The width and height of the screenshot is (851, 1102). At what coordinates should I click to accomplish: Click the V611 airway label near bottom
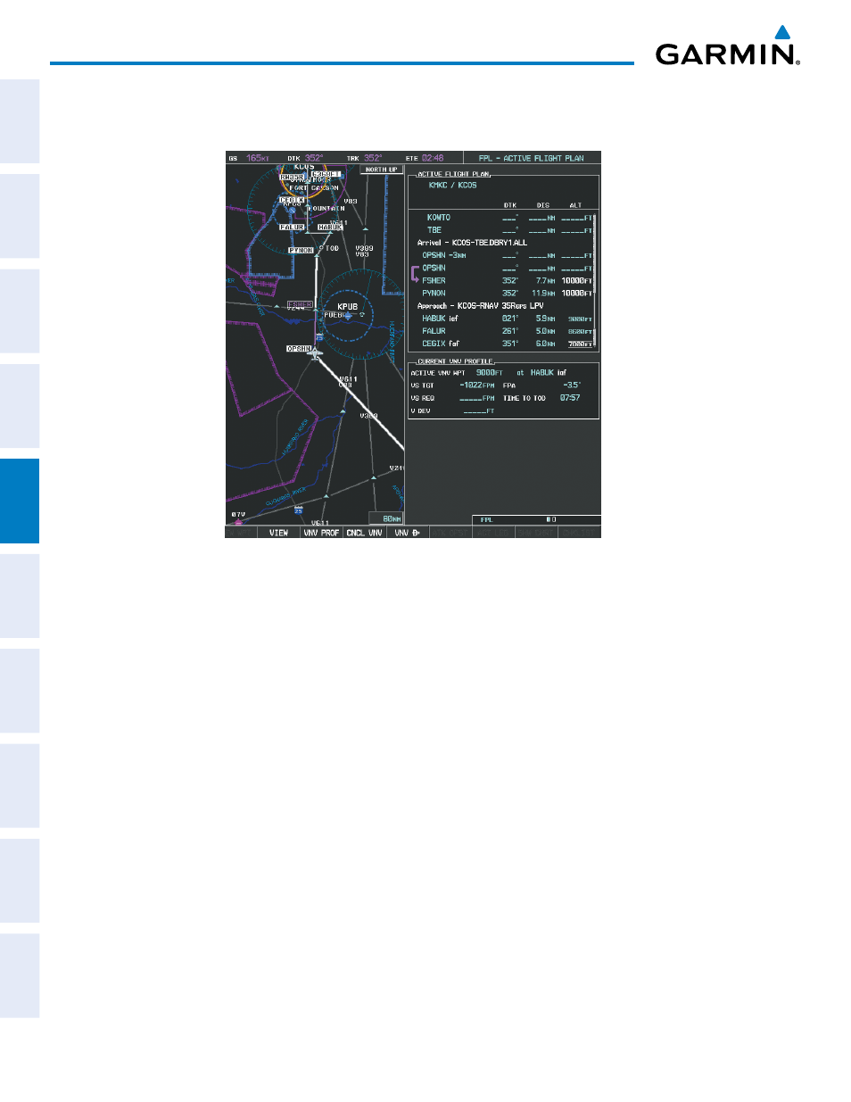[319, 523]
